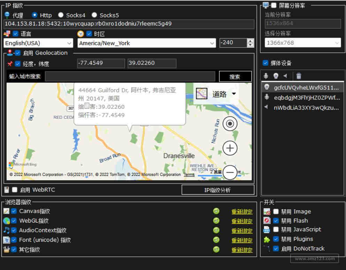Screen dimensions: 346x270
Task: Click the green check icon for 其它指纹
Action: point(216,249)
